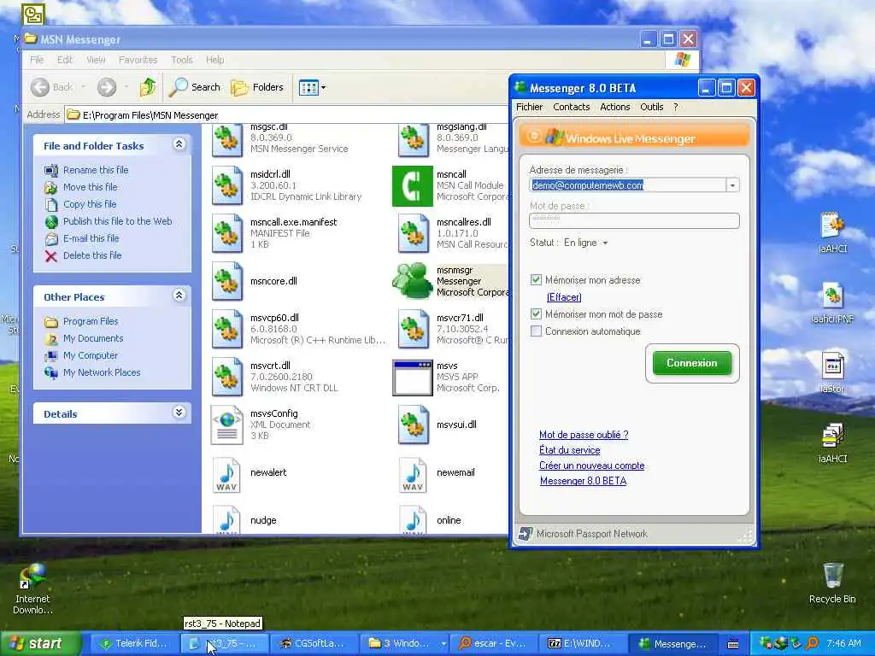Click Move this file task
Image resolution: width=875 pixels, height=656 pixels.
(90, 187)
